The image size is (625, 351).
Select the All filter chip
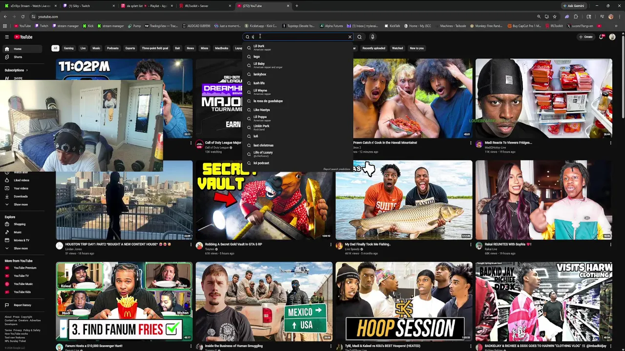tap(55, 48)
